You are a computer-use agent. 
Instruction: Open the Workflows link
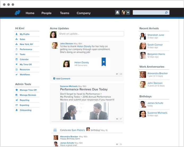[x=25, y=75]
